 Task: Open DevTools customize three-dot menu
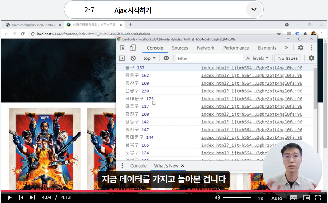(311, 48)
